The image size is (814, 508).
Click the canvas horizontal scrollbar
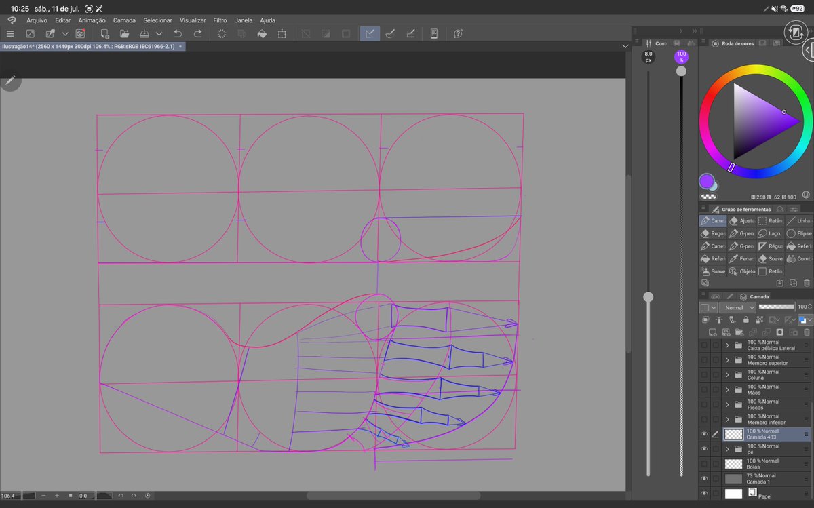click(x=393, y=496)
